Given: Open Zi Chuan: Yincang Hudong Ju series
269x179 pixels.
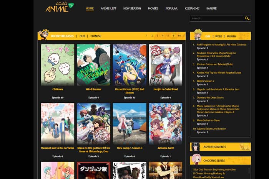Looking at the screenshot, I should (x=209, y=173).
